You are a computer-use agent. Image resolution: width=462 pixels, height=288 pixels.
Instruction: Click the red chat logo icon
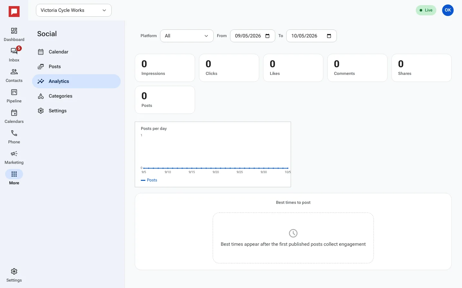[x=14, y=12]
